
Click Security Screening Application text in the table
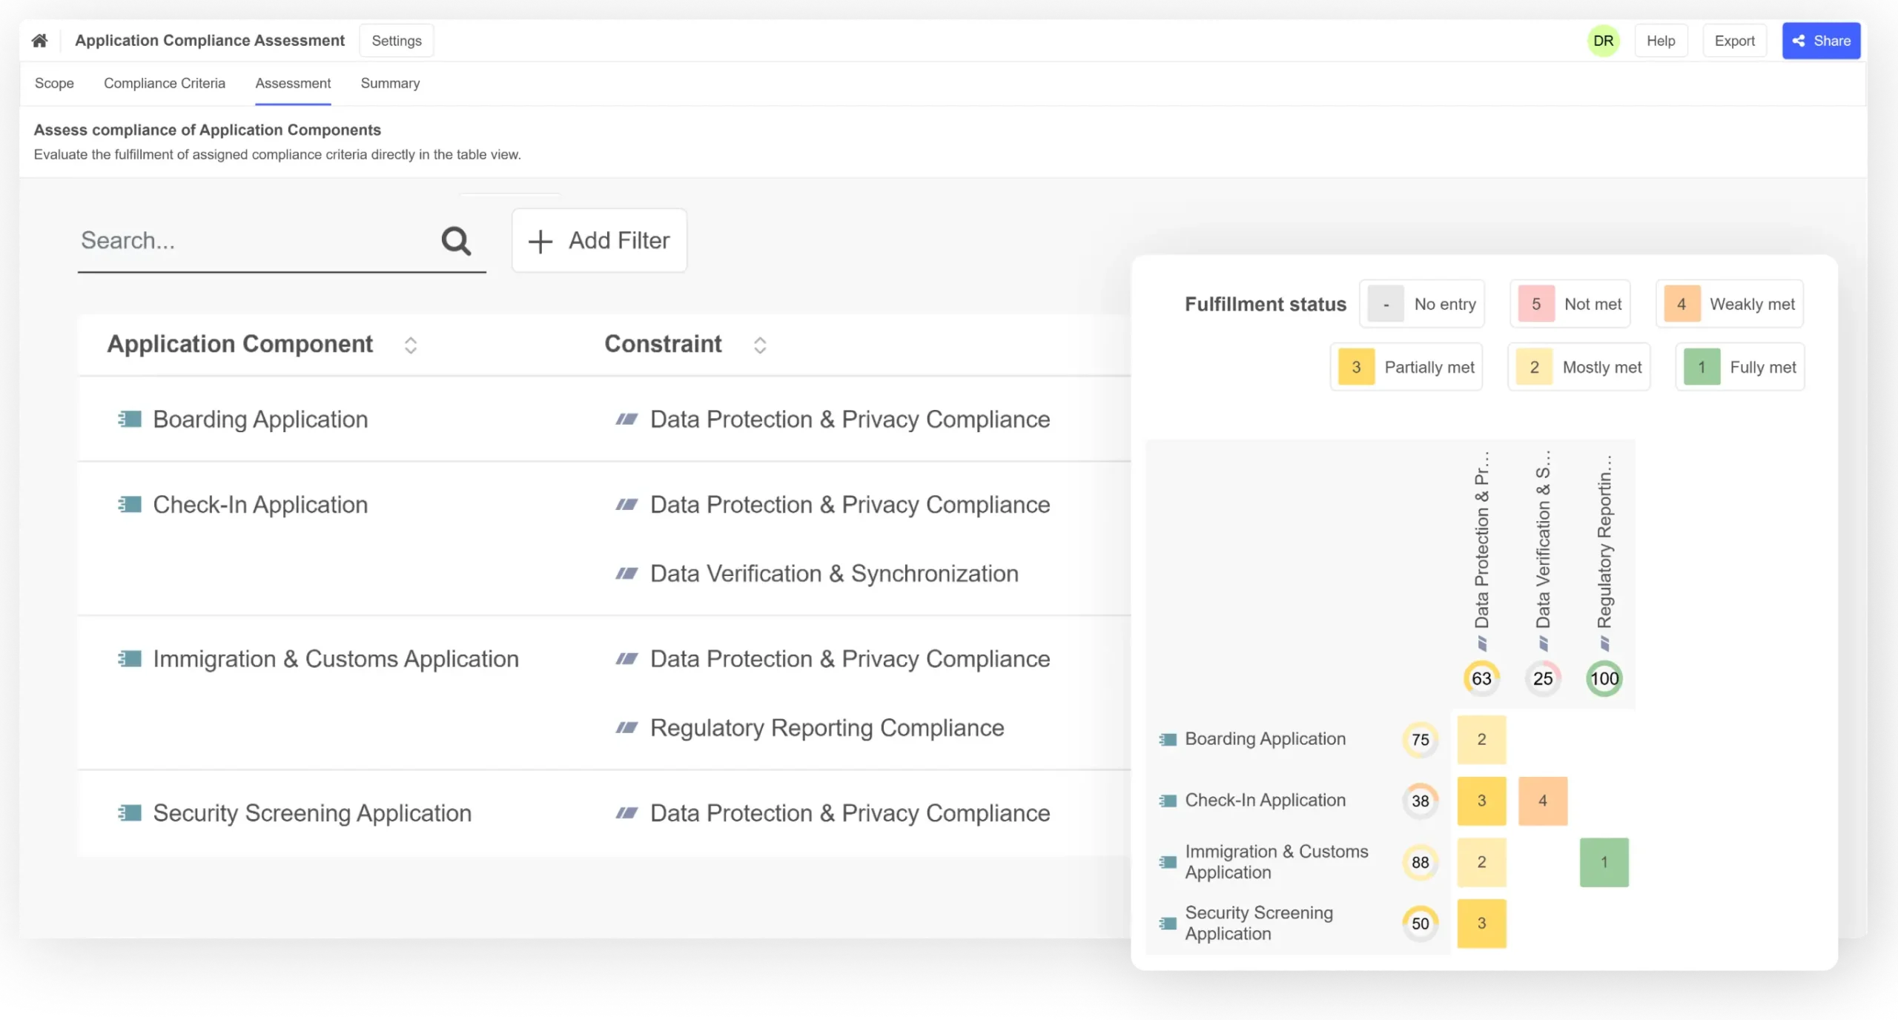pos(312,813)
